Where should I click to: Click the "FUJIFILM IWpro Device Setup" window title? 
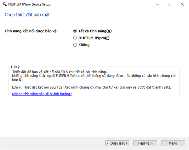tap(29, 4)
